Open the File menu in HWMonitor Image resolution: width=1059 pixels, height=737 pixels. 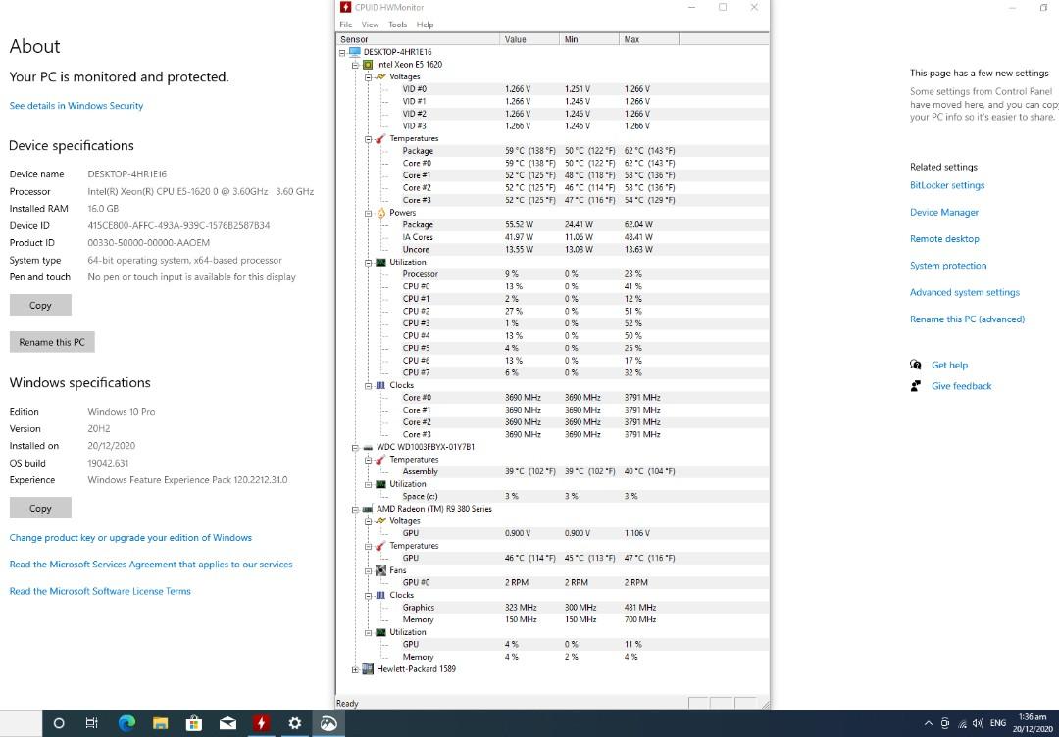click(x=345, y=25)
